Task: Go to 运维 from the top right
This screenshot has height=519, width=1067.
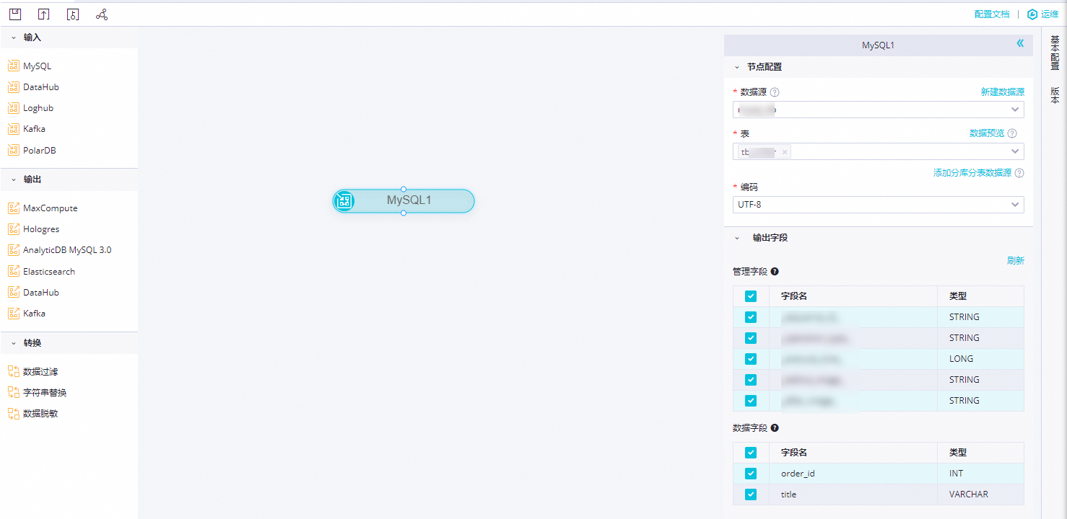Action: pos(1042,14)
